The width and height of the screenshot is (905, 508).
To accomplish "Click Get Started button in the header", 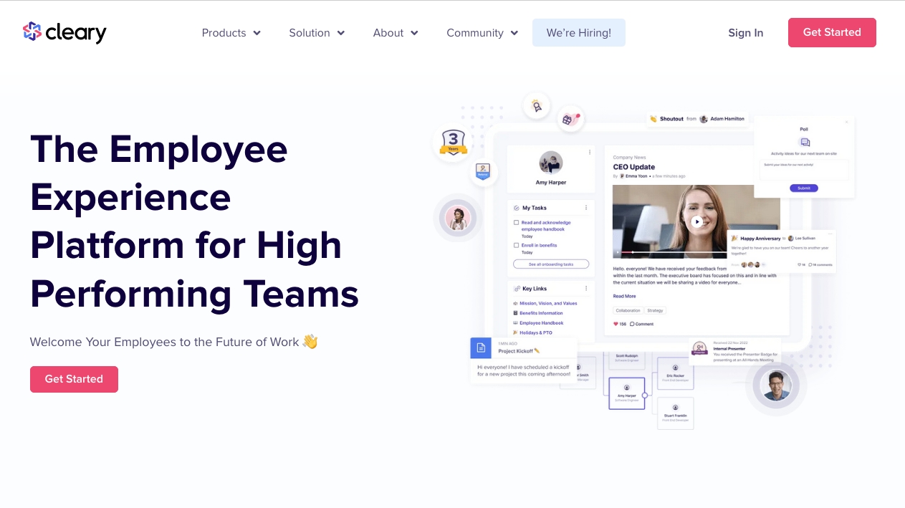I will [831, 32].
